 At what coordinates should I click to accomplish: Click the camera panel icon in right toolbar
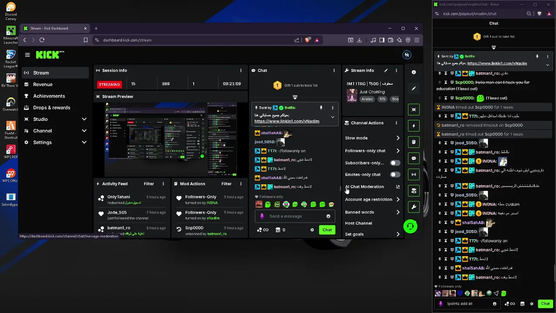(x=414, y=190)
